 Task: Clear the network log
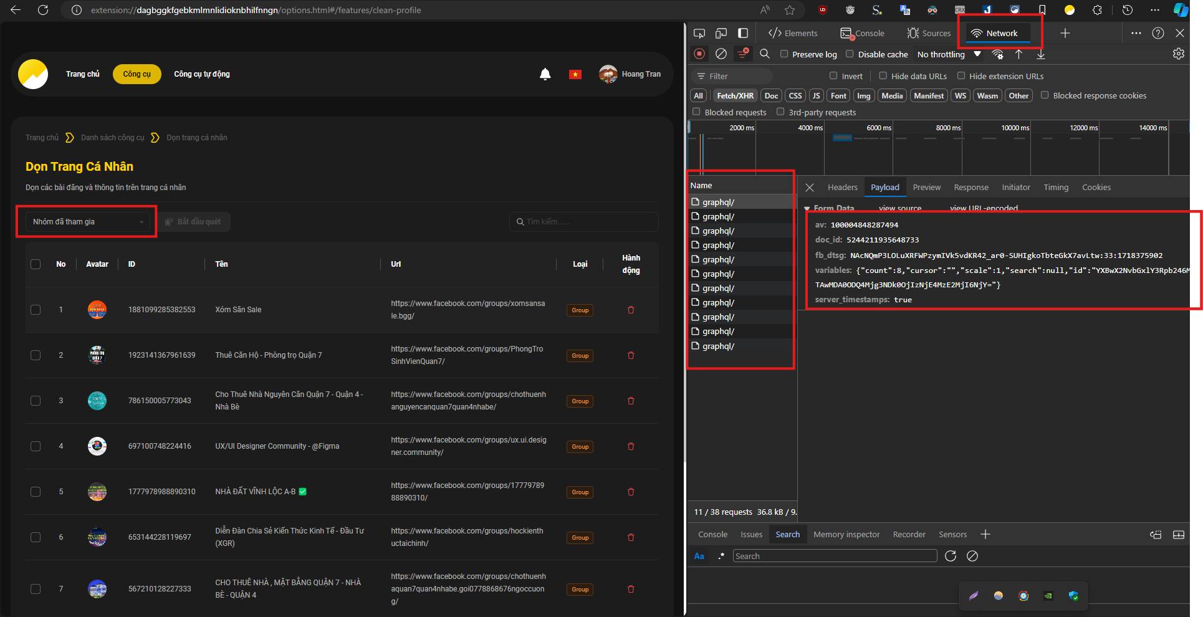pyautogui.click(x=721, y=54)
